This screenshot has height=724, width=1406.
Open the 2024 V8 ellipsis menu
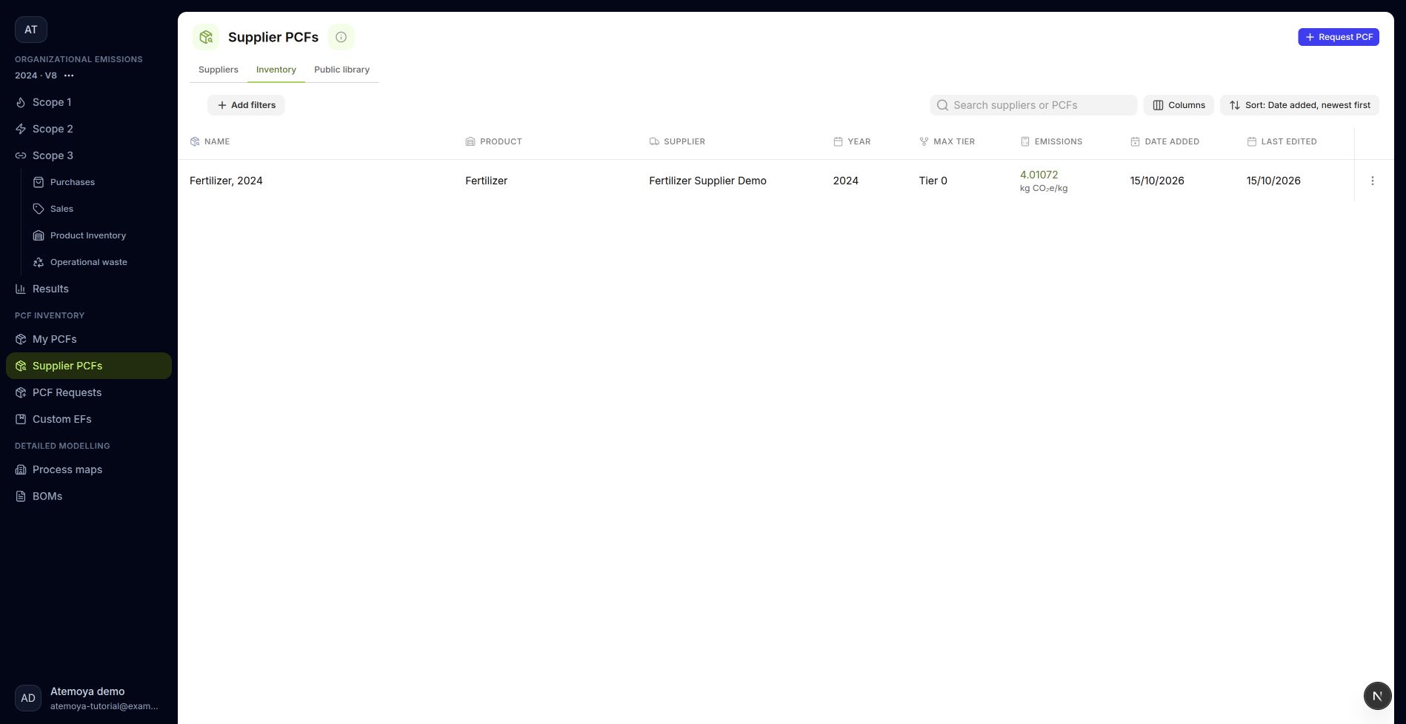click(69, 76)
